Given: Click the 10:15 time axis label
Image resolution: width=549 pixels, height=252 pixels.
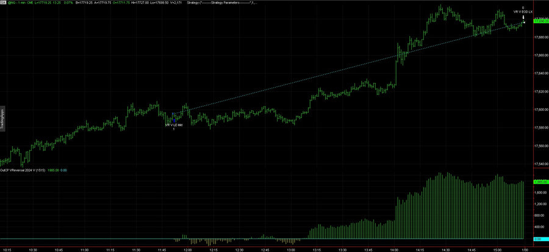Looking at the screenshot, I should click(8, 250).
